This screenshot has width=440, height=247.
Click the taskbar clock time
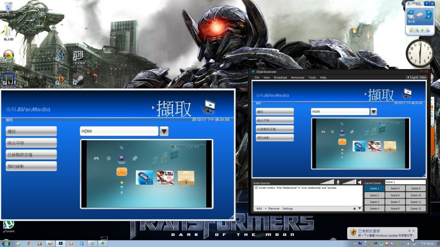(427, 244)
